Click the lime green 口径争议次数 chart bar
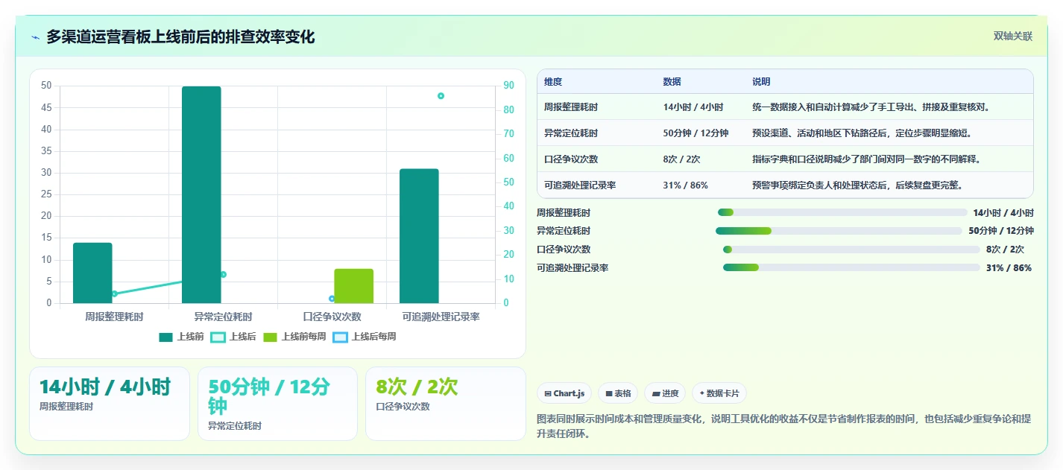Image resolution: width=1063 pixels, height=470 pixels. click(x=354, y=286)
